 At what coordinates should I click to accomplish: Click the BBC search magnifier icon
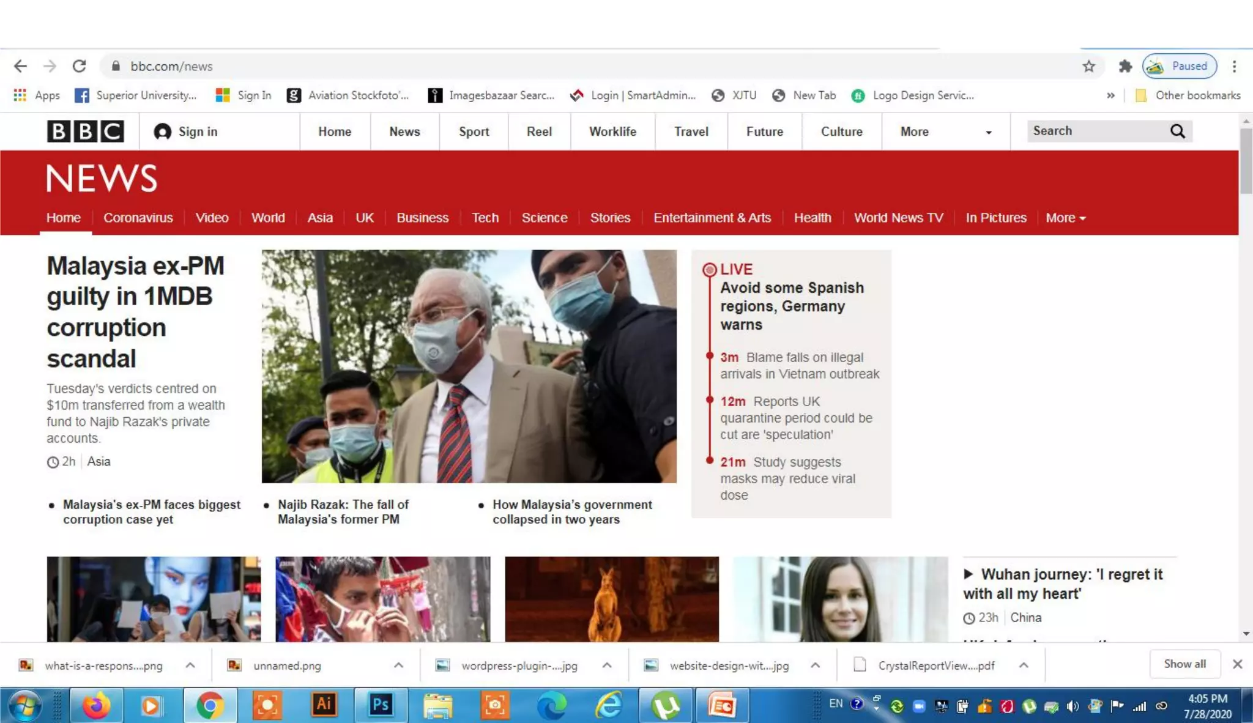click(1177, 132)
